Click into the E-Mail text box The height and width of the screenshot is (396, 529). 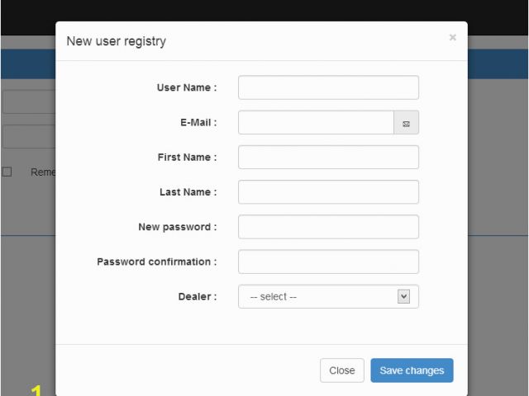[316, 123]
